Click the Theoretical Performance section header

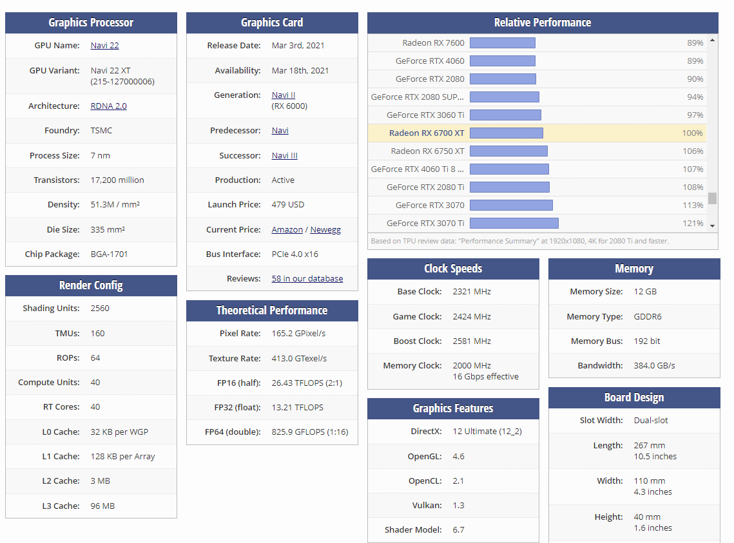[272, 310]
